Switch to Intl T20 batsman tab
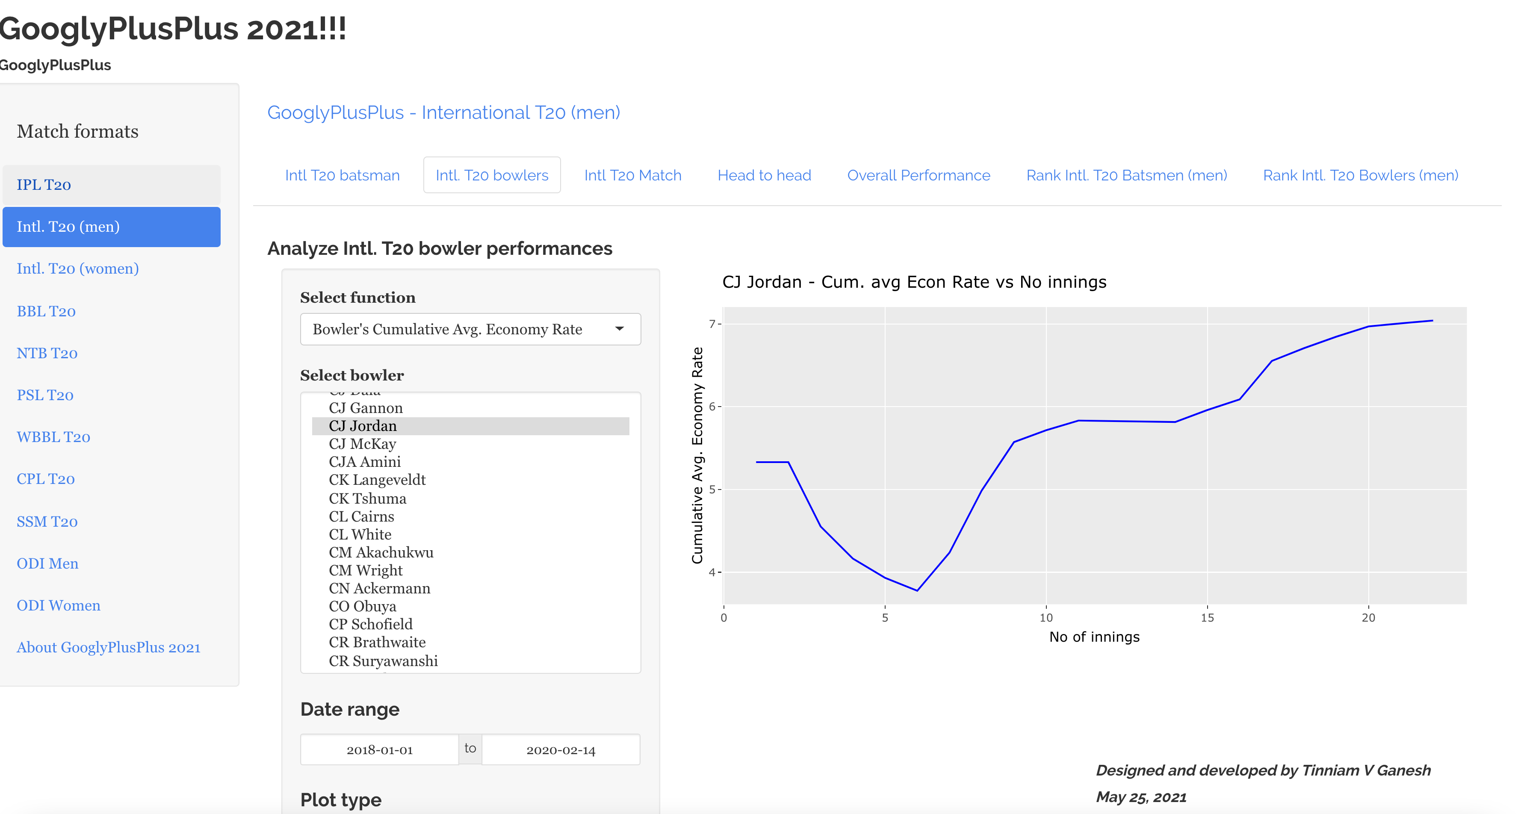1518x814 pixels. pos(342,176)
